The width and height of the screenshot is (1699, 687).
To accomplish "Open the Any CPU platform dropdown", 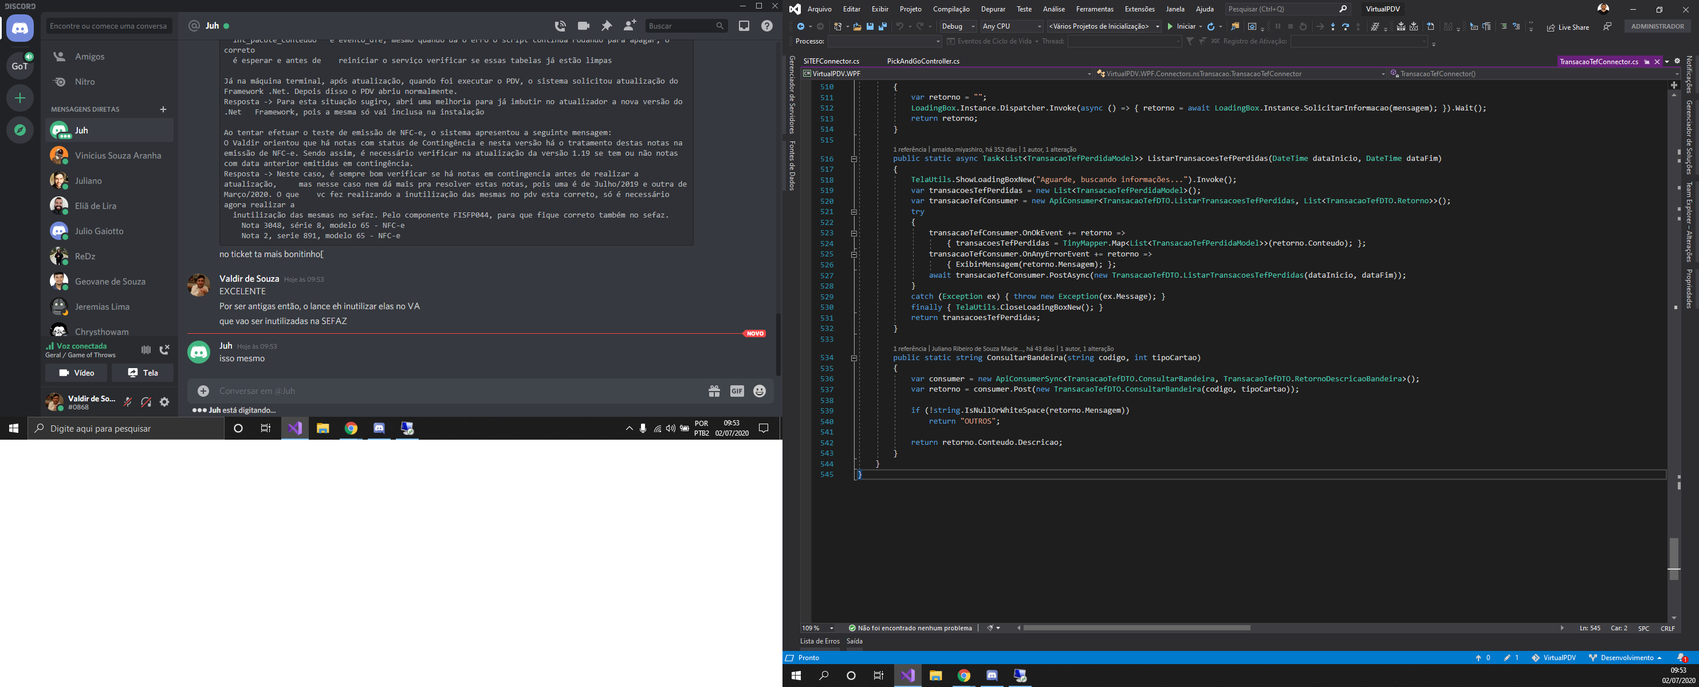I will point(1012,26).
